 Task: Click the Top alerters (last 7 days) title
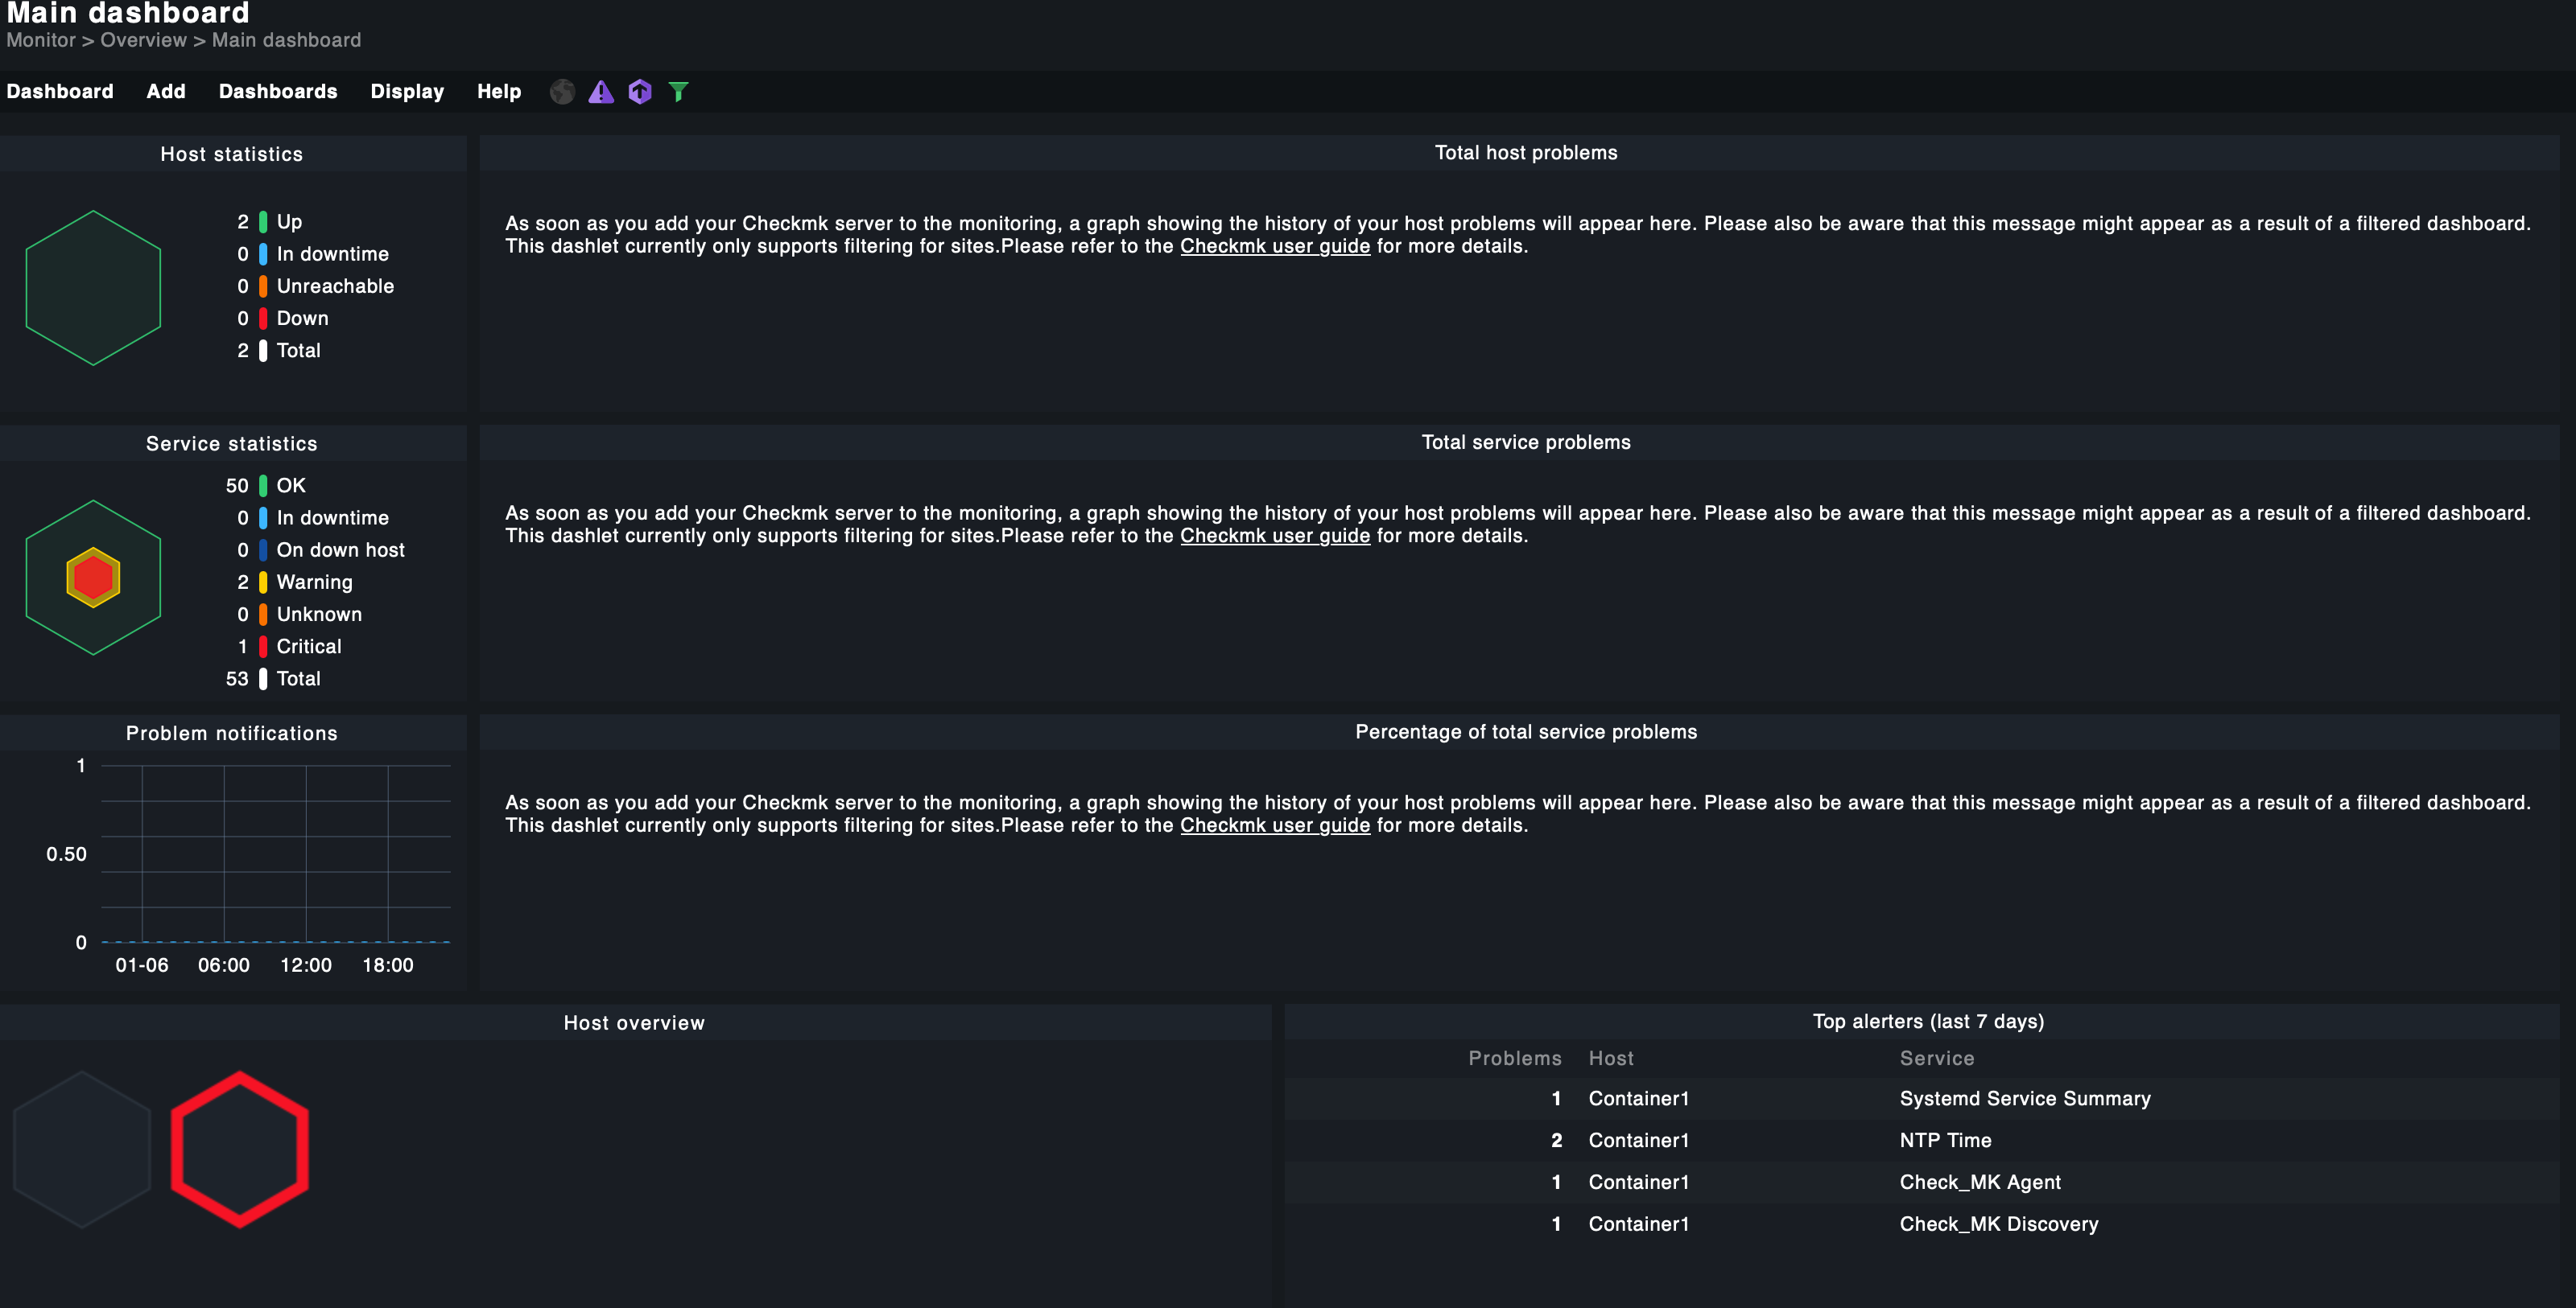pyautogui.click(x=1928, y=1021)
